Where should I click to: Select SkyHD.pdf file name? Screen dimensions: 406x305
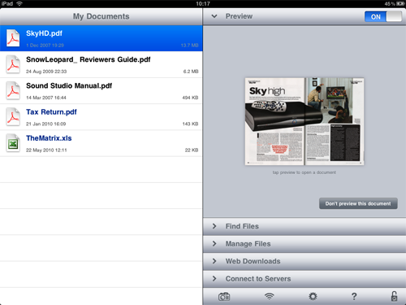[x=44, y=33]
